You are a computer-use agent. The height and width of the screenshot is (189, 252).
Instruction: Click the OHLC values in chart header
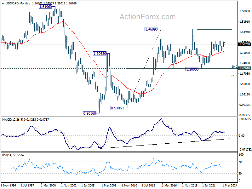click(x=54, y=3)
